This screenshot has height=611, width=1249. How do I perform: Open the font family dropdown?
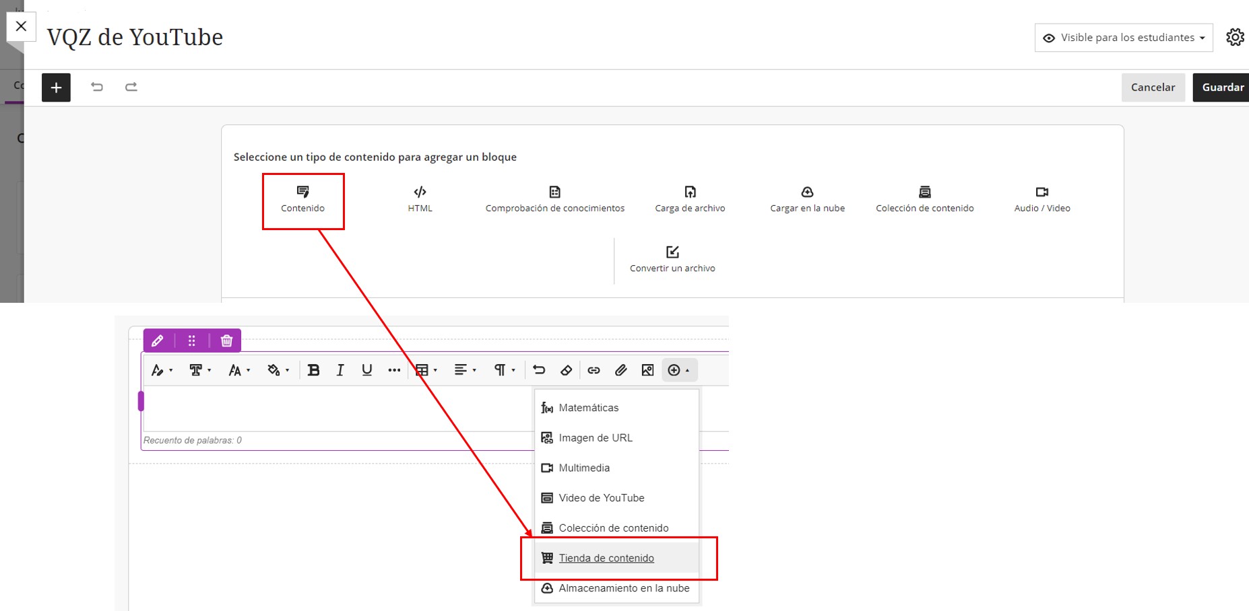point(200,370)
